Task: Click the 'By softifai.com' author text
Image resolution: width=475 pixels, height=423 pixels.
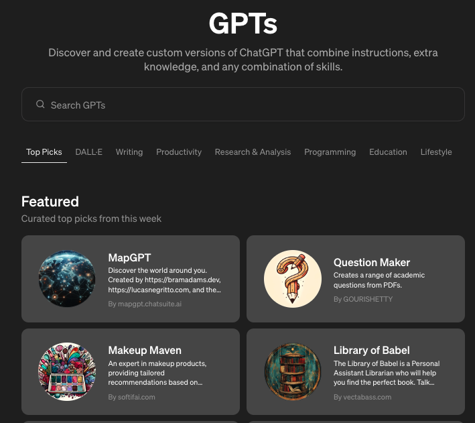Action: pos(131,397)
